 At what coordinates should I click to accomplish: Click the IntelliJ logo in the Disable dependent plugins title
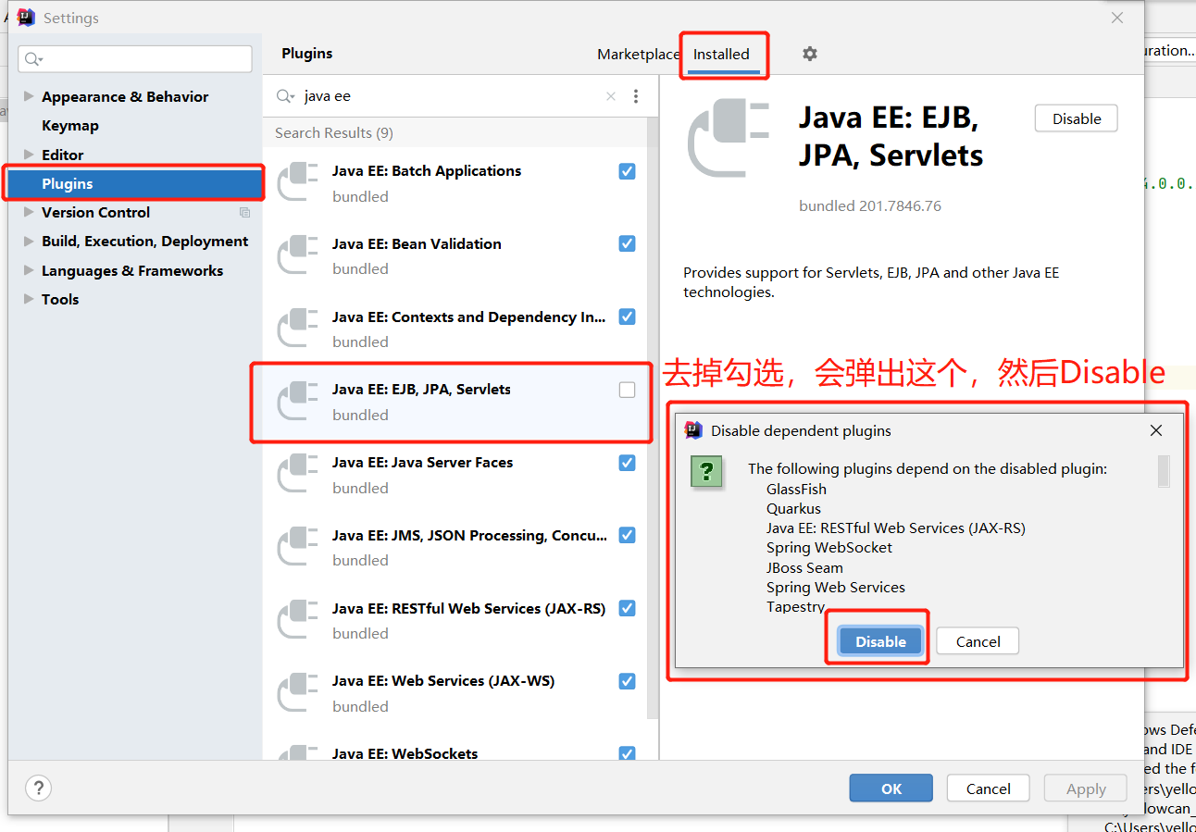click(693, 430)
